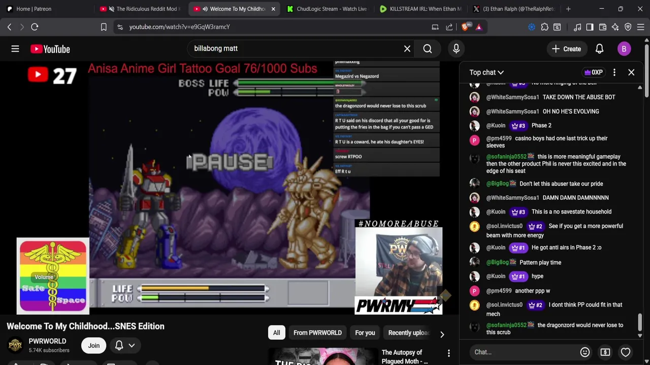The width and height of the screenshot is (650, 365).
Task: Toggle the browser sidebar panel
Action: point(590,27)
